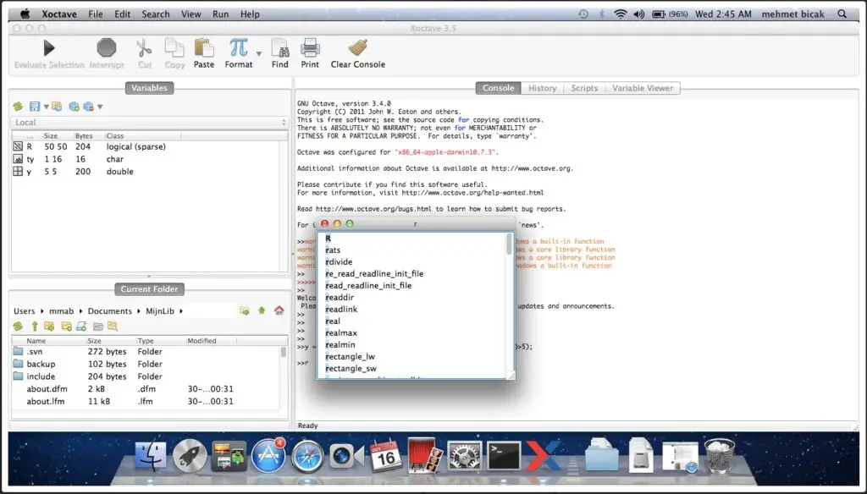
Task: Click the Paste clipboard icon
Action: pos(204,48)
